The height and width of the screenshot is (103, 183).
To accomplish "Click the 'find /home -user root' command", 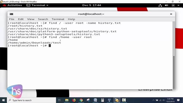I will (x=70, y=37).
